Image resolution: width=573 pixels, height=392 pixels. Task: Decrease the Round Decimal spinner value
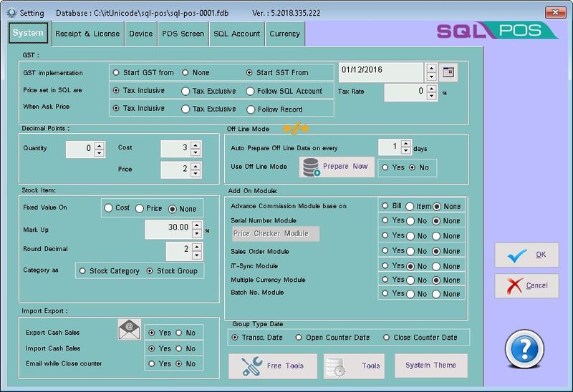click(197, 255)
